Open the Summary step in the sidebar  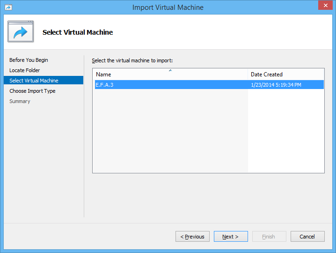[x=20, y=101]
